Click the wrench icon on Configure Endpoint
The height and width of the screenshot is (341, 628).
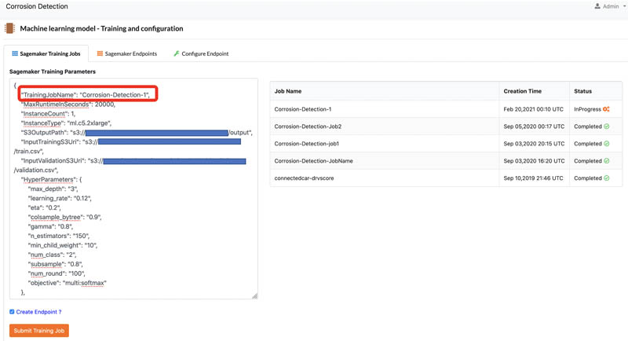[176, 53]
